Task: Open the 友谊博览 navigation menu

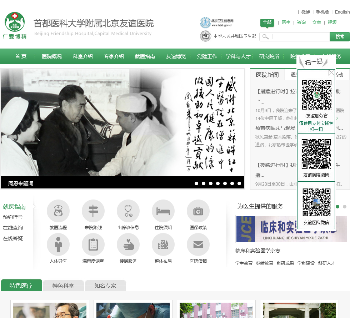Action: [176, 56]
